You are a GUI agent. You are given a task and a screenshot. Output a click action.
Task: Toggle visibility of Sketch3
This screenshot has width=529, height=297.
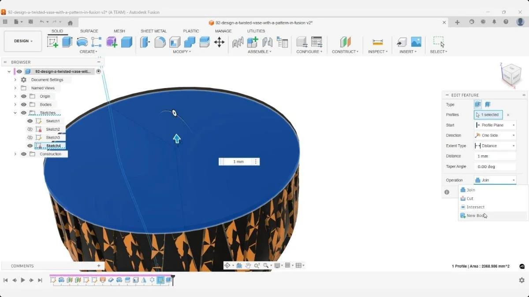pos(30,137)
